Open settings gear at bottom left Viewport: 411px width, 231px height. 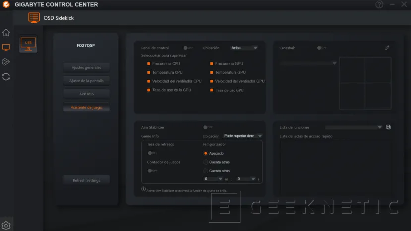[x=6, y=225]
